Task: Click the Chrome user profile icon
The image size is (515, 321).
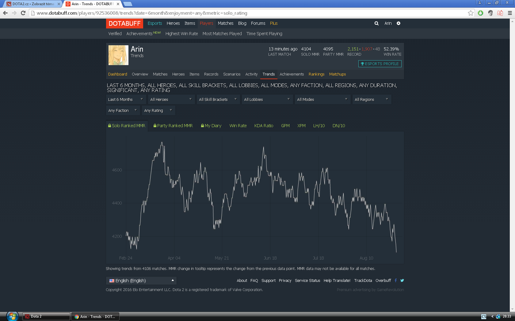Action: (480, 2)
